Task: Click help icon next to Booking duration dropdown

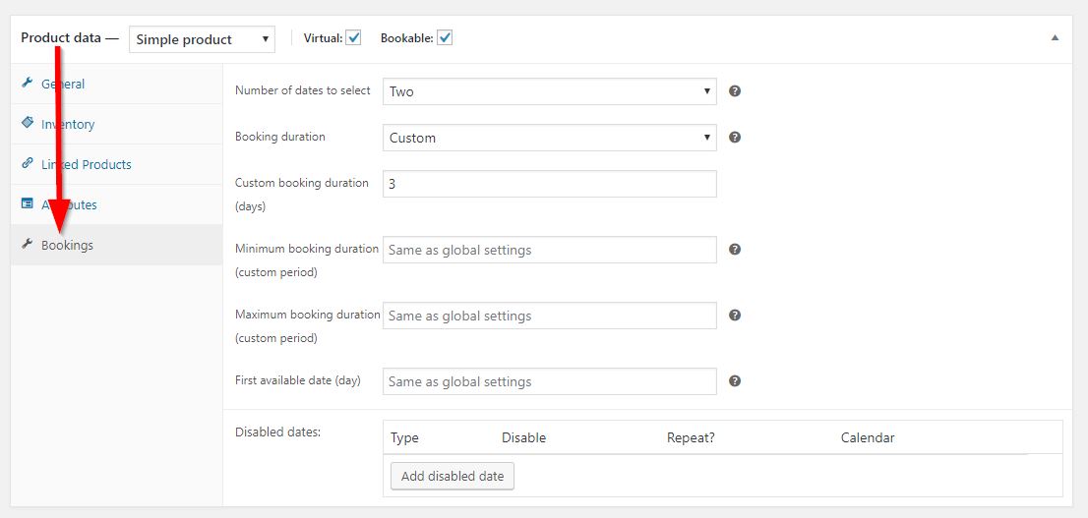Action: click(x=734, y=138)
